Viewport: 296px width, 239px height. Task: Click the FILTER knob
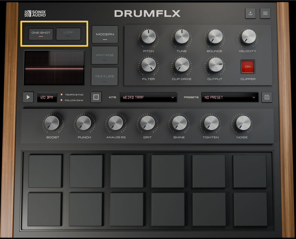click(x=149, y=65)
